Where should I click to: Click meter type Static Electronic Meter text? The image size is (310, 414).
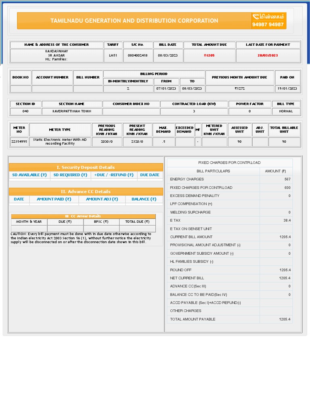click(60, 142)
